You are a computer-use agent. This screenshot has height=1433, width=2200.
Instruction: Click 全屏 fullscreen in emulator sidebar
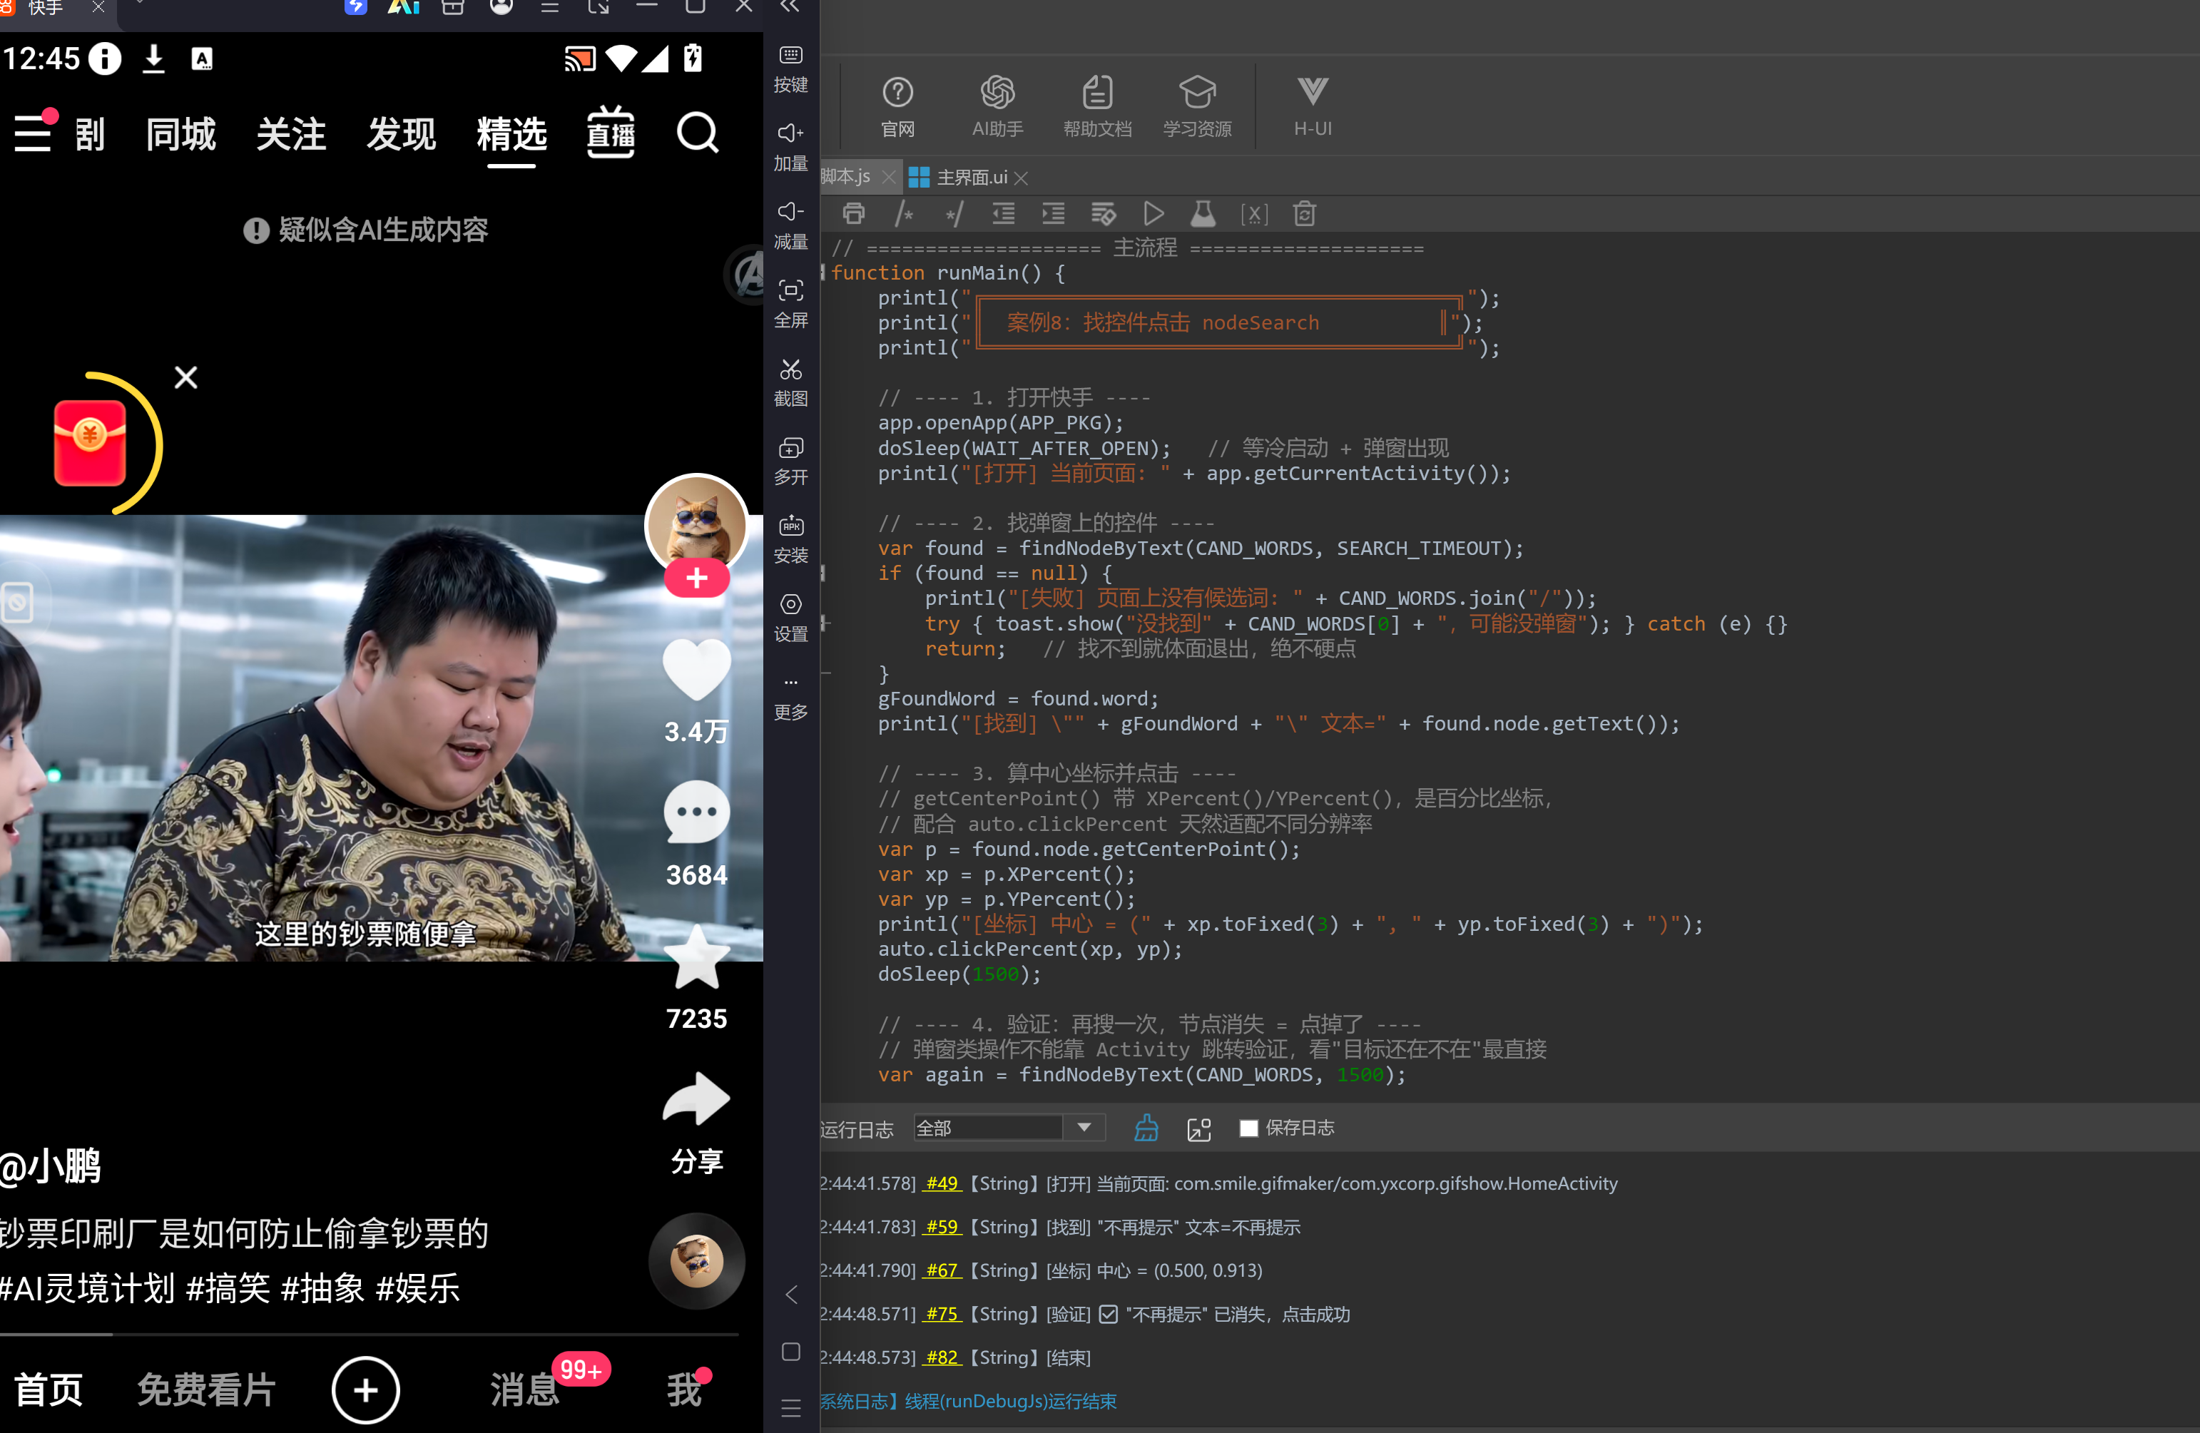(790, 304)
